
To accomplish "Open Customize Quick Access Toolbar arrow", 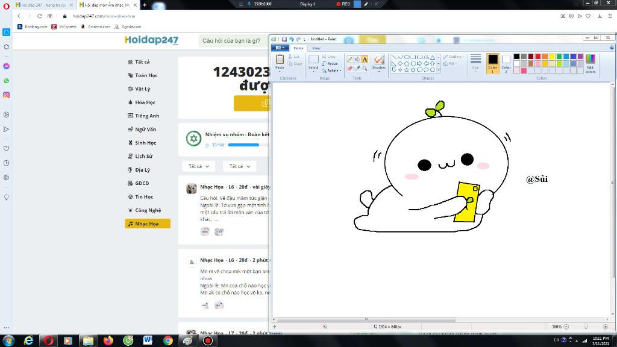I will (x=304, y=39).
